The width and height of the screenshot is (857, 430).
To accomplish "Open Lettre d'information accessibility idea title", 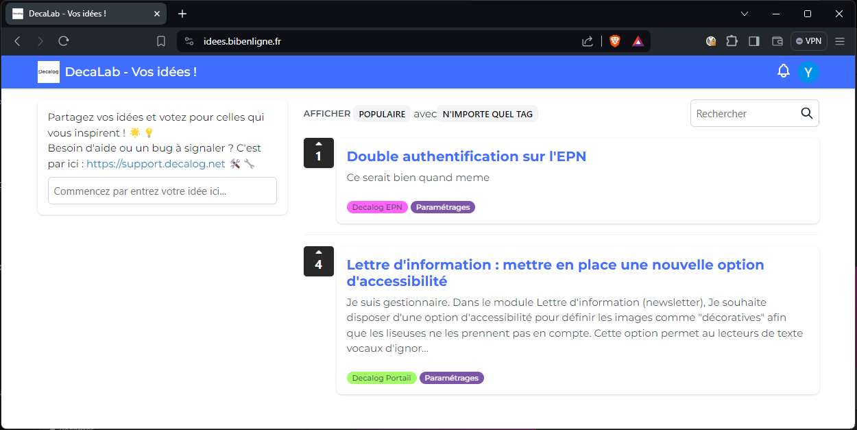I will click(x=555, y=273).
